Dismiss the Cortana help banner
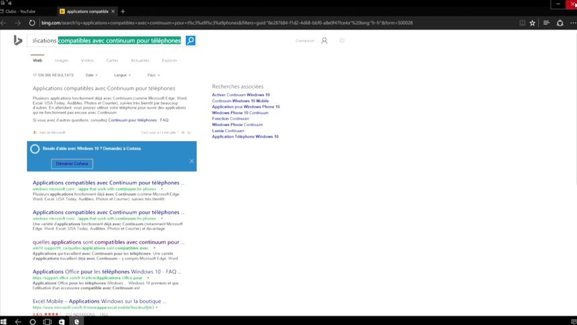The image size is (577, 325). pyautogui.click(x=192, y=161)
